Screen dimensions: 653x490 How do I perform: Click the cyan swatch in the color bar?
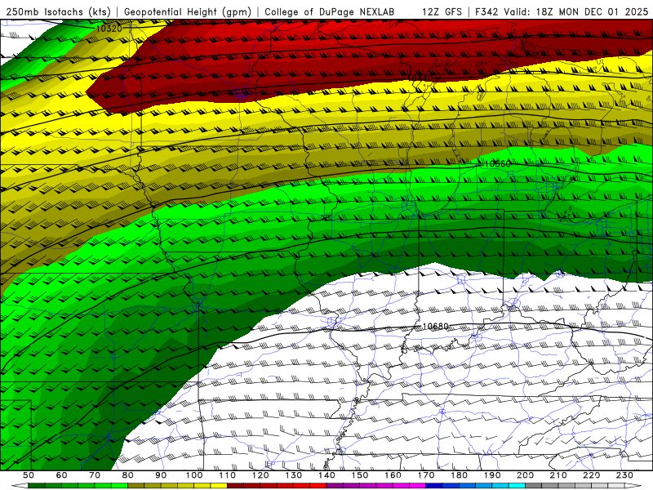(x=517, y=486)
